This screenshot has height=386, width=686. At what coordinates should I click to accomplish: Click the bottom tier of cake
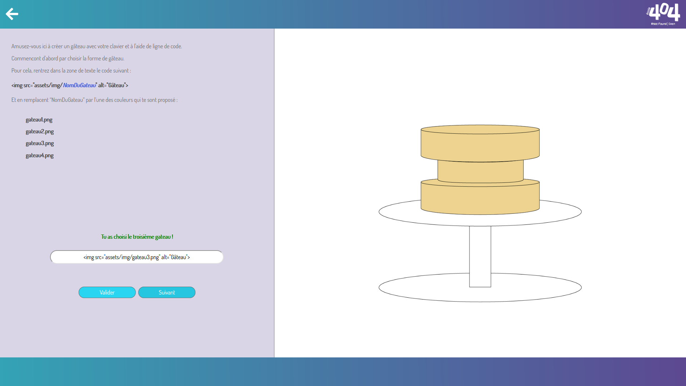pyautogui.click(x=480, y=199)
